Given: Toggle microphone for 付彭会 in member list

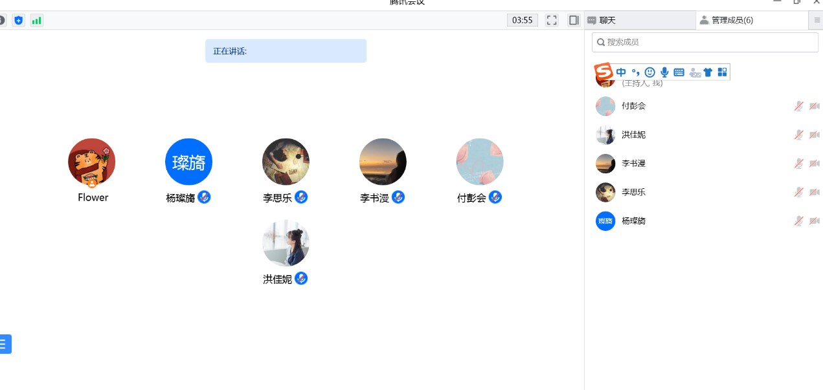Looking at the screenshot, I should coord(799,106).
